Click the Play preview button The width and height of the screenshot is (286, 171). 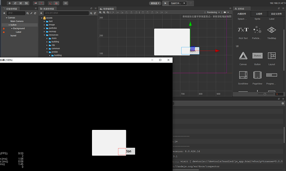(165, 3)
